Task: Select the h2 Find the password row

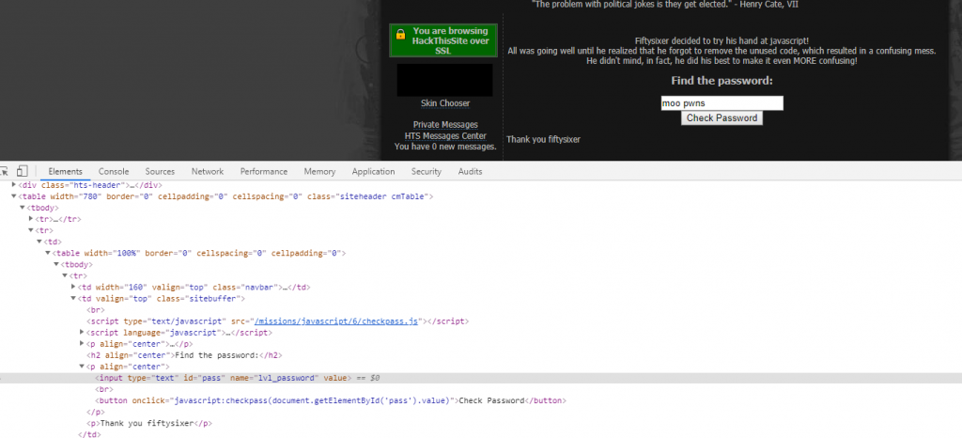Action: tap(184, 355)
